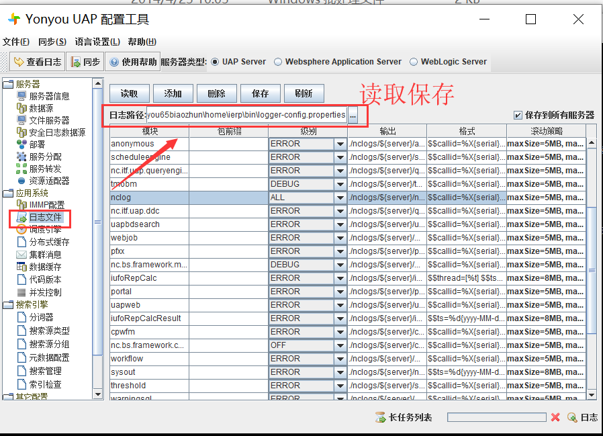603x436 pixels.
Task: Open level dropdown for portal row
Action: click(340, 292)
